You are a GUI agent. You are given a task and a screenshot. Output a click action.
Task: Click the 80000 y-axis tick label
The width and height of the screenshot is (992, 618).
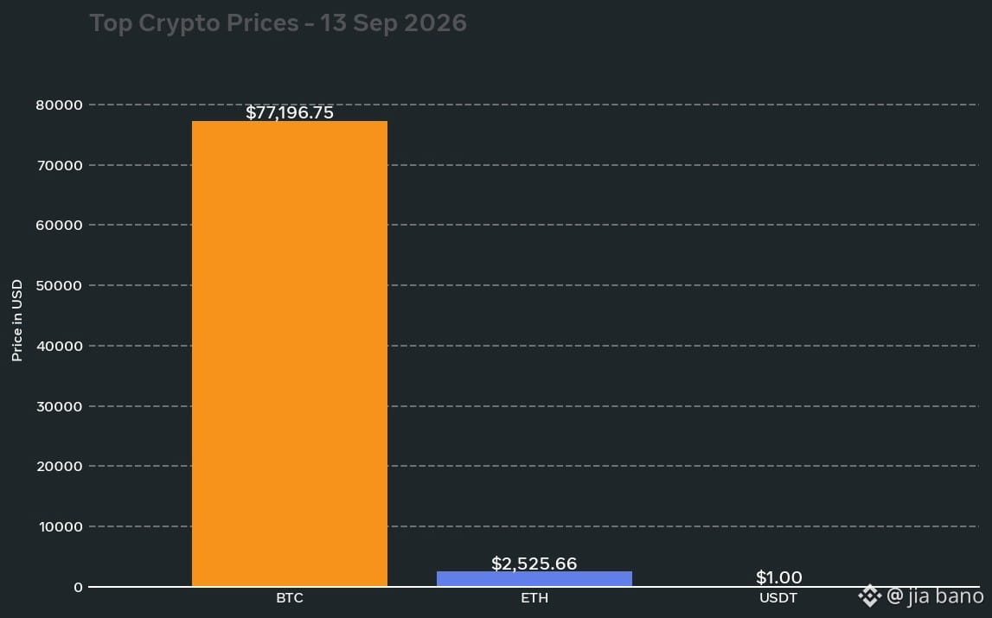coord(59,105)
